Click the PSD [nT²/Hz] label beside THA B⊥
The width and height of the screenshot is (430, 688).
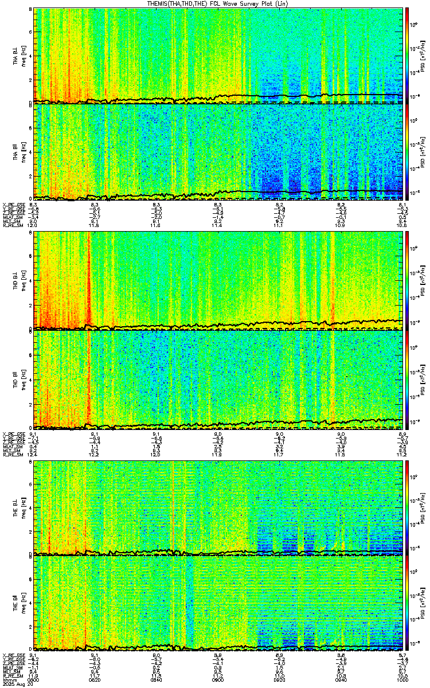[x=422, y=56]
